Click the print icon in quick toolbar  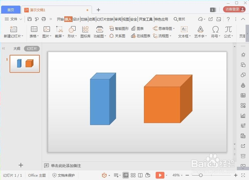coord(44,19)
